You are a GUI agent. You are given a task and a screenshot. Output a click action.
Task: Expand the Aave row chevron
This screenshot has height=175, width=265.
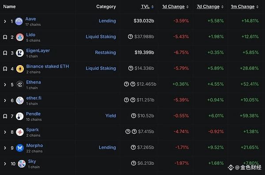(x=5, y=22)
